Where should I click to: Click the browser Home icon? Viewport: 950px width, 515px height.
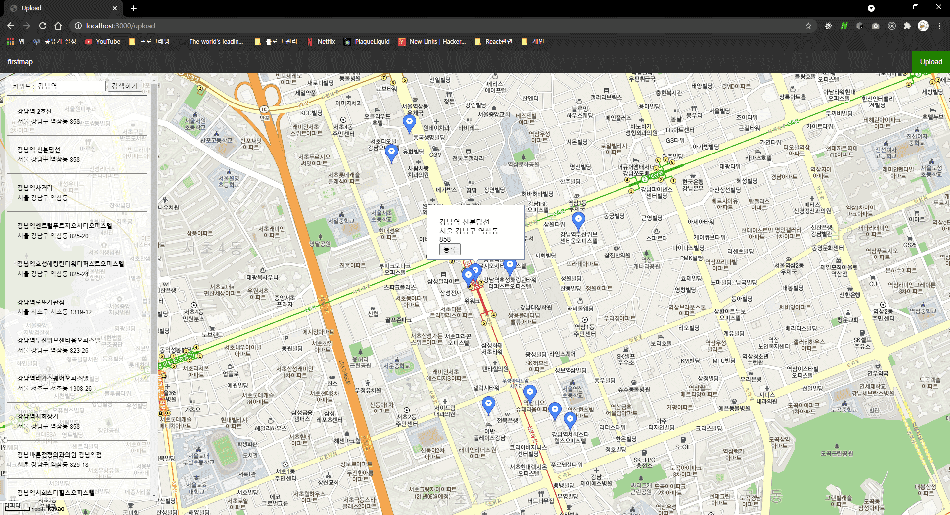point(58,26)
